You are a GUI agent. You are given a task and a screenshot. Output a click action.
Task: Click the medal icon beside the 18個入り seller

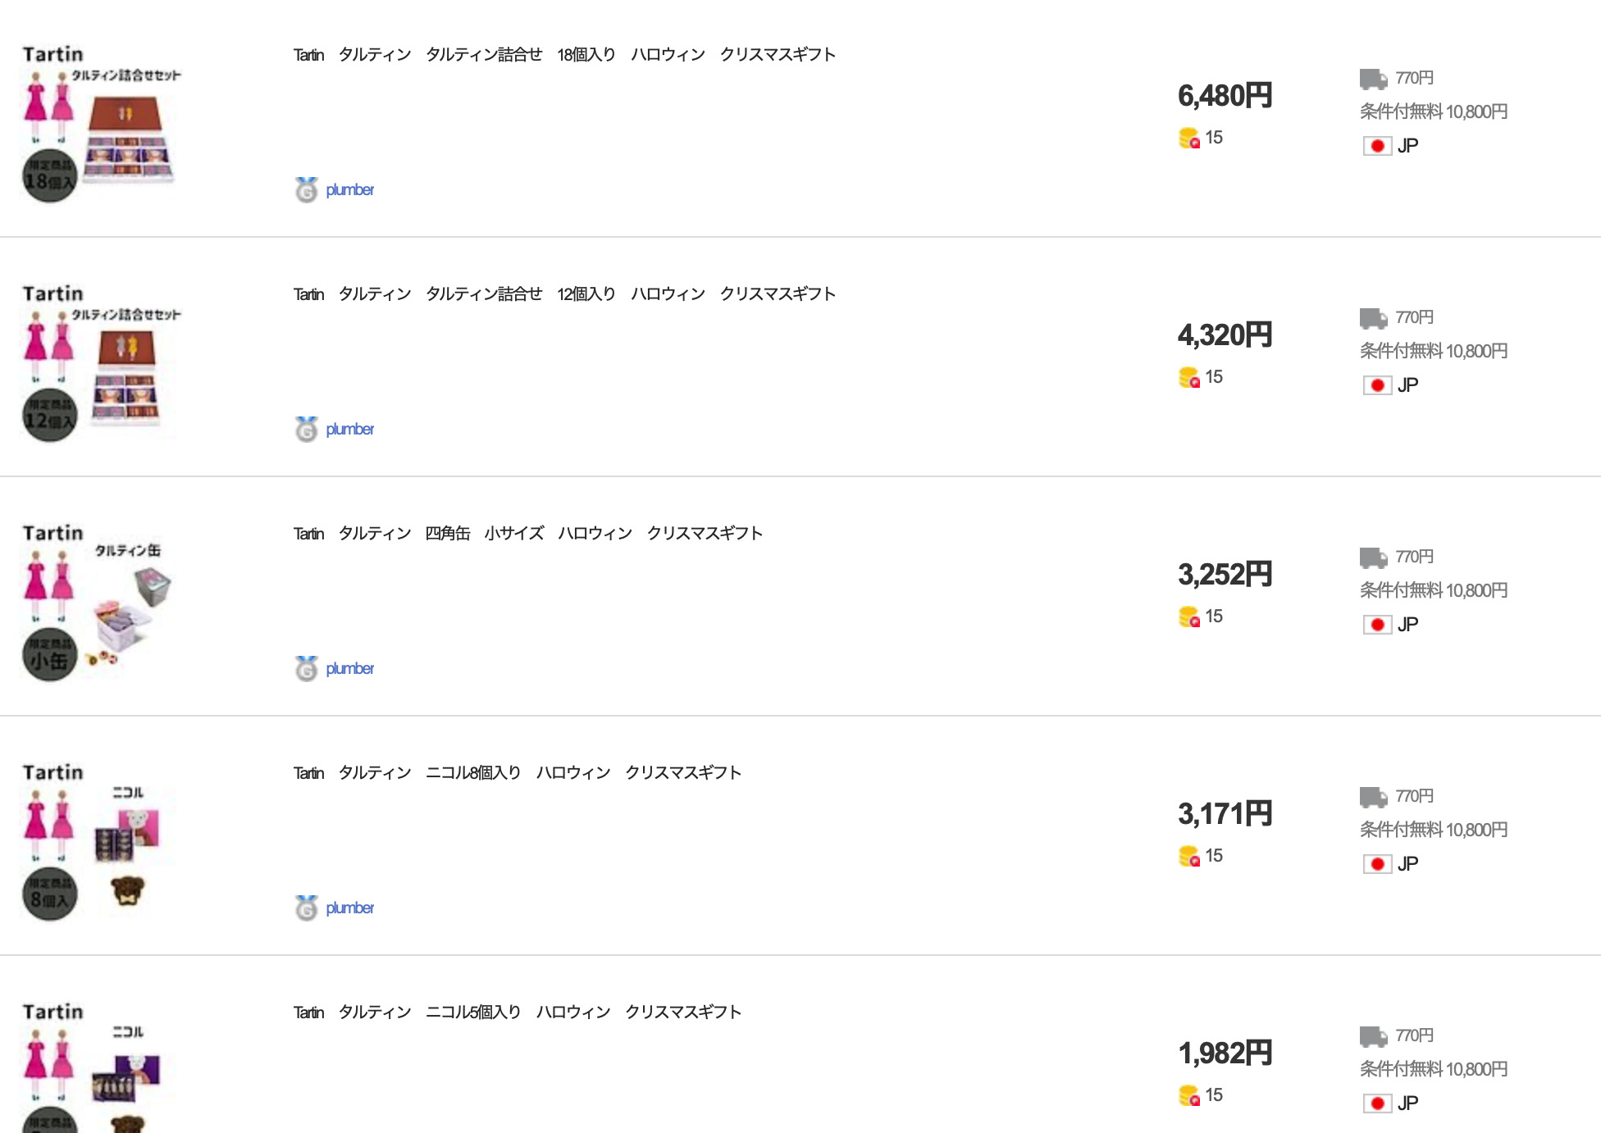306,190
